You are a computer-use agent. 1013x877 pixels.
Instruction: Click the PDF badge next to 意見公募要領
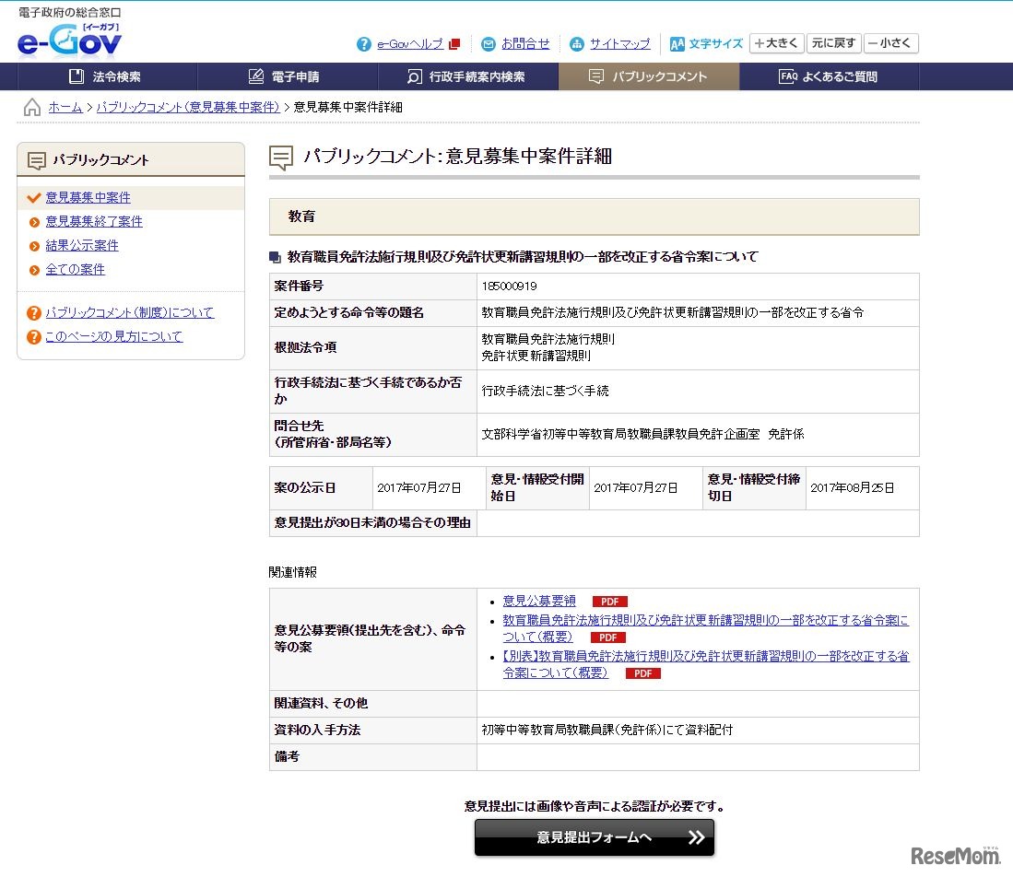pos(610,602)
